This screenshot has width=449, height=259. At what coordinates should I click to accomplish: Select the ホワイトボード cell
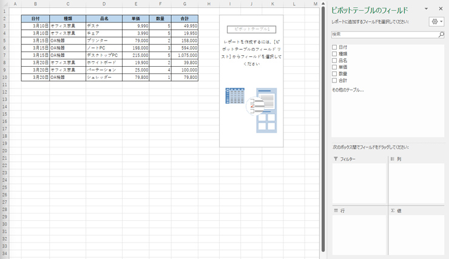point(104,62)
